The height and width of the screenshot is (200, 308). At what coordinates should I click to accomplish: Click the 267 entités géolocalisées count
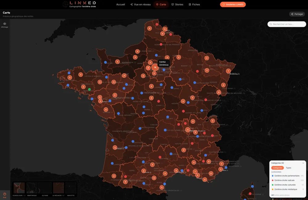[280, 195]
